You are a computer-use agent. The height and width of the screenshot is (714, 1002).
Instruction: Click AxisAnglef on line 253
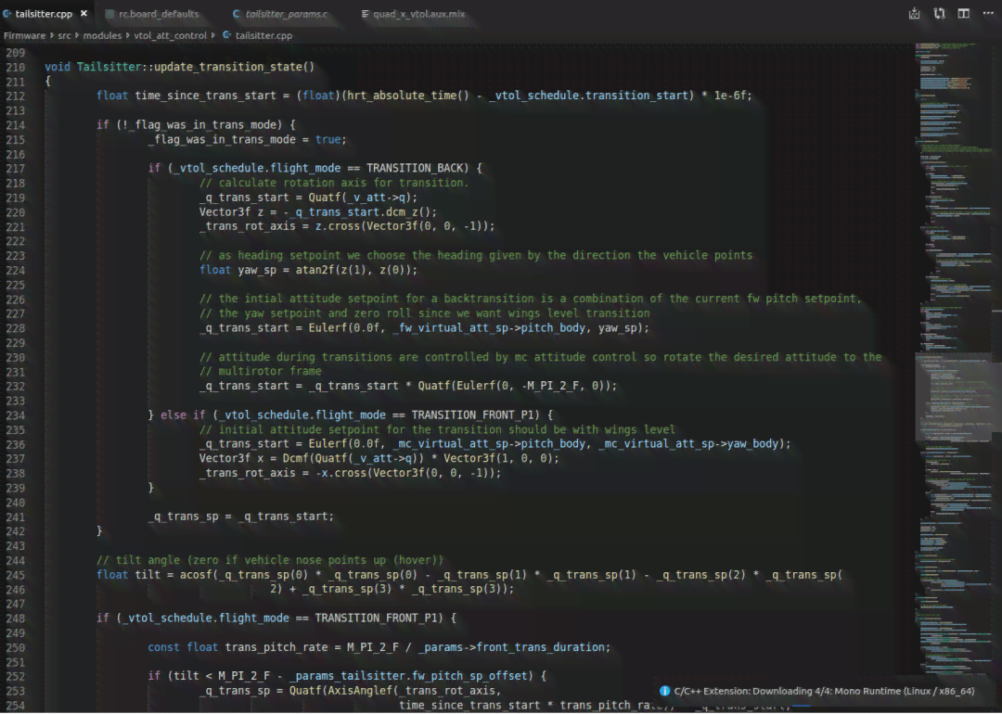360,691
